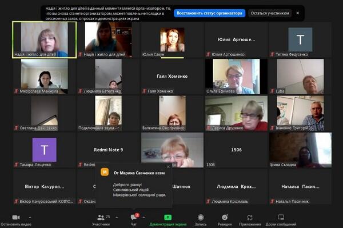Image resolution: width=343 pixels, height=228 pixels.
Task: Click Остаться участником button
Action: coord(270,13)
